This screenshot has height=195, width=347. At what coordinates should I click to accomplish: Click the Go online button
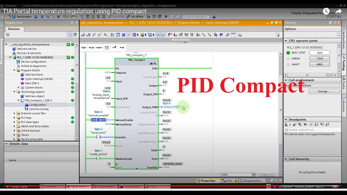tap(117, 17)
